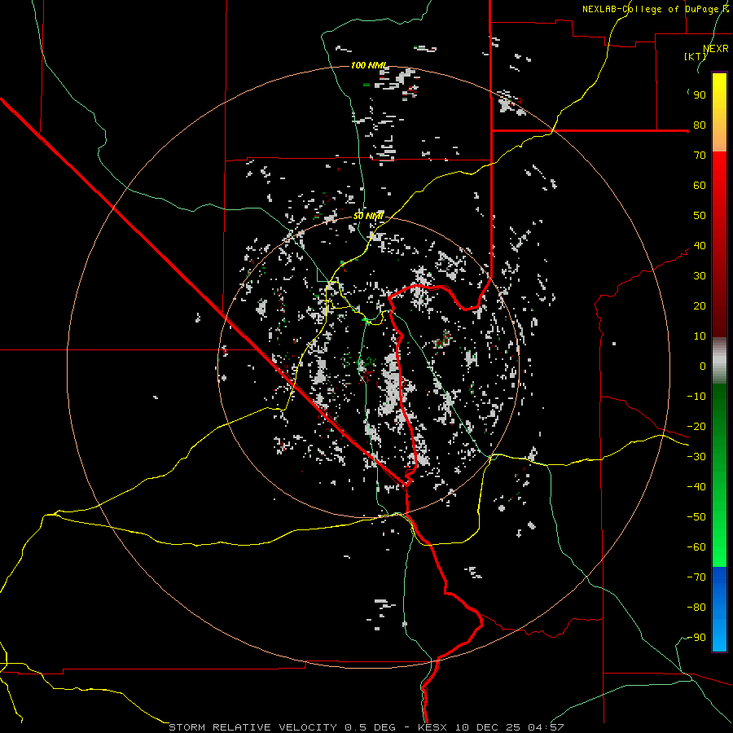Click the NEXR label above the scale
The width and height of the screenshot is (733, 733).
click(x=715, y=49)
